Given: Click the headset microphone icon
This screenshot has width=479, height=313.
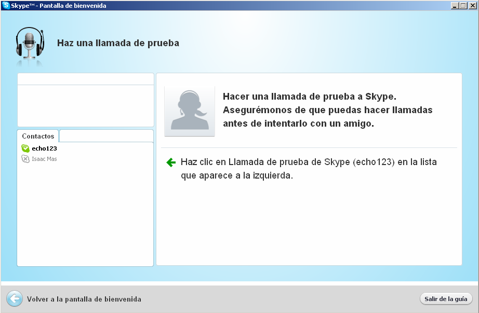Looking at the screenshot, I should coord(30,44).
